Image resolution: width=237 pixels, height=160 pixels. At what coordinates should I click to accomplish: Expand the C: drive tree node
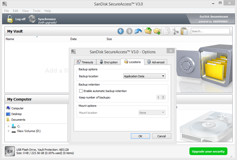9,126
